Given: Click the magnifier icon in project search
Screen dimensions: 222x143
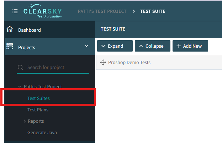Looking at the screenshot, I should pyautogui.click(x=21, y=67).
